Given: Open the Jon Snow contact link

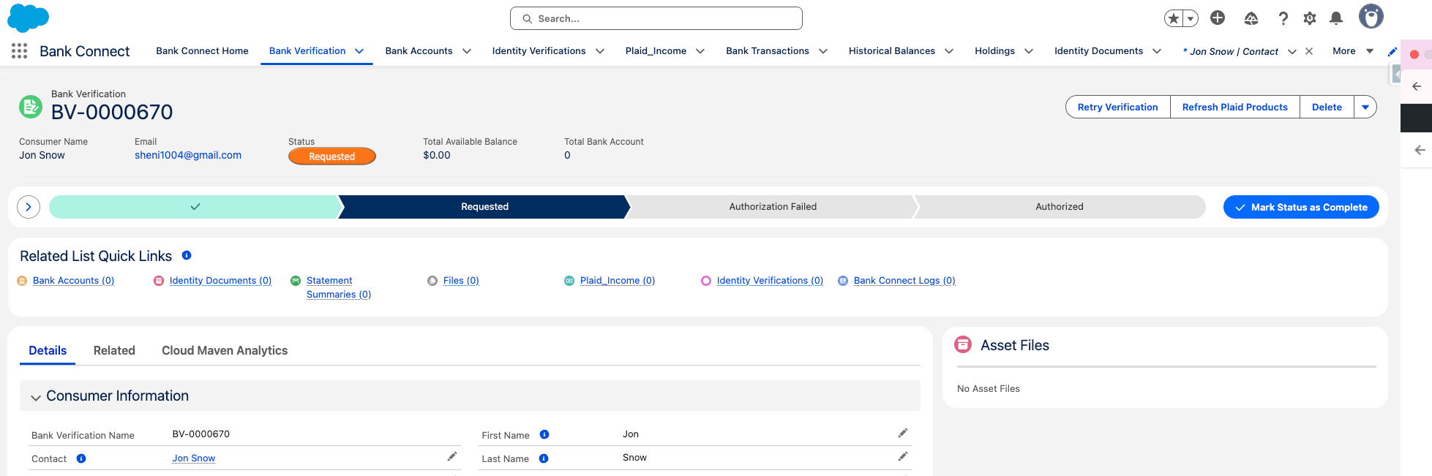Looking at the screenshot, I should click(x=194, y=458).
